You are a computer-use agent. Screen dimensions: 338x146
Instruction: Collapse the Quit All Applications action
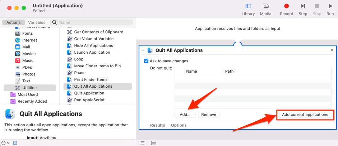(x=143, y=50)
